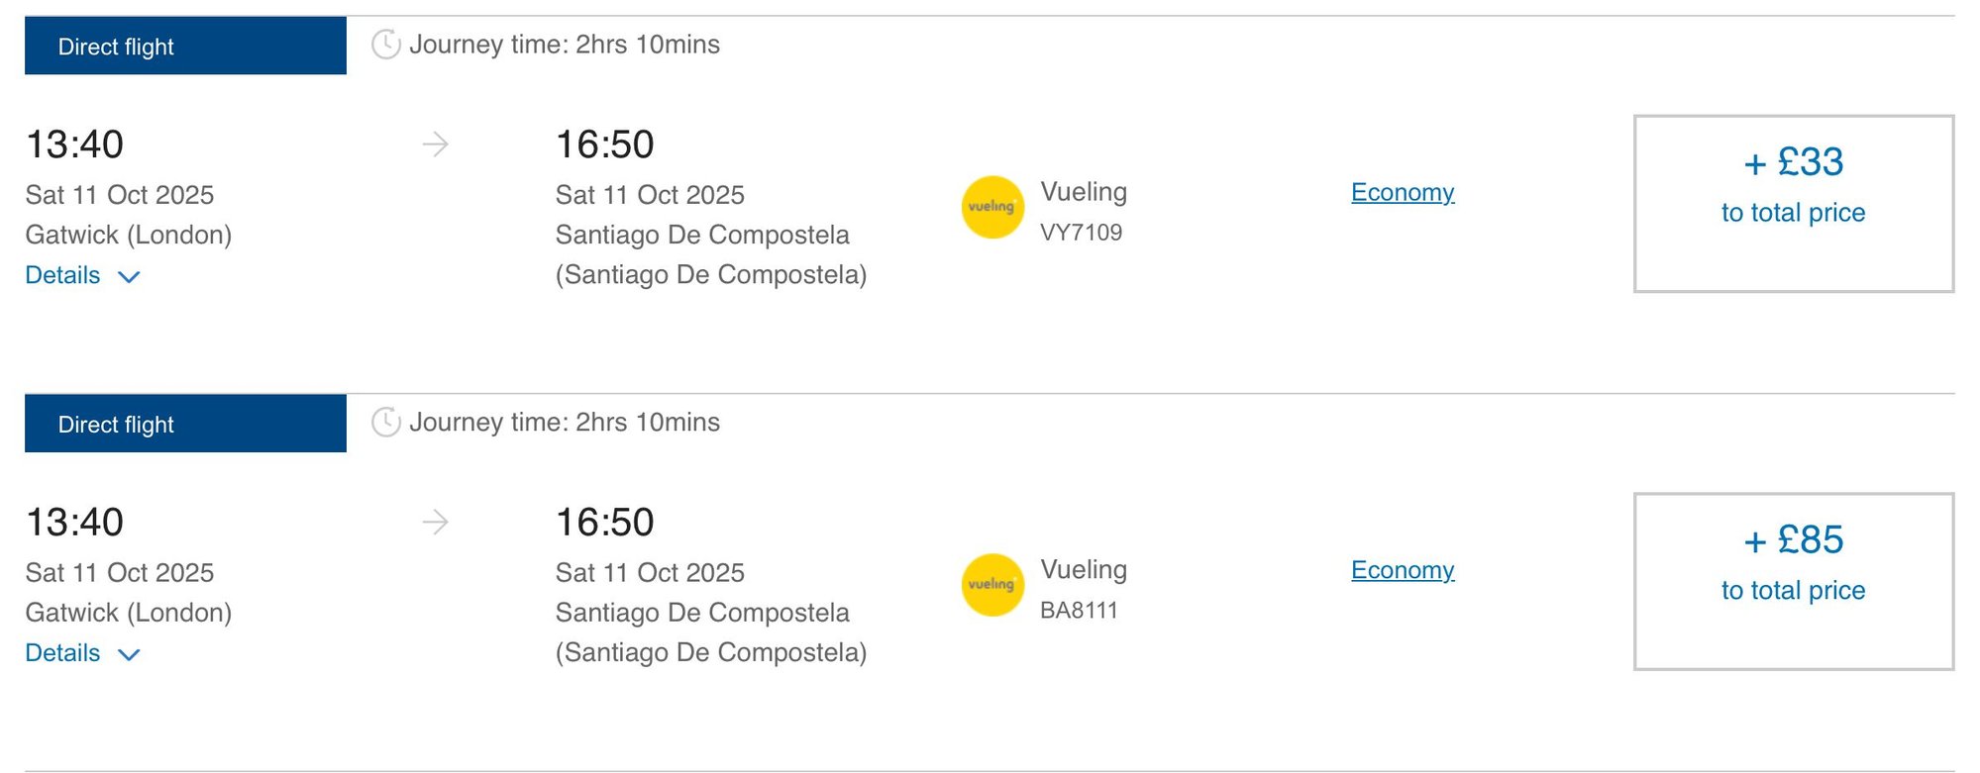Open Economy link for flight VY7109

1402,192
